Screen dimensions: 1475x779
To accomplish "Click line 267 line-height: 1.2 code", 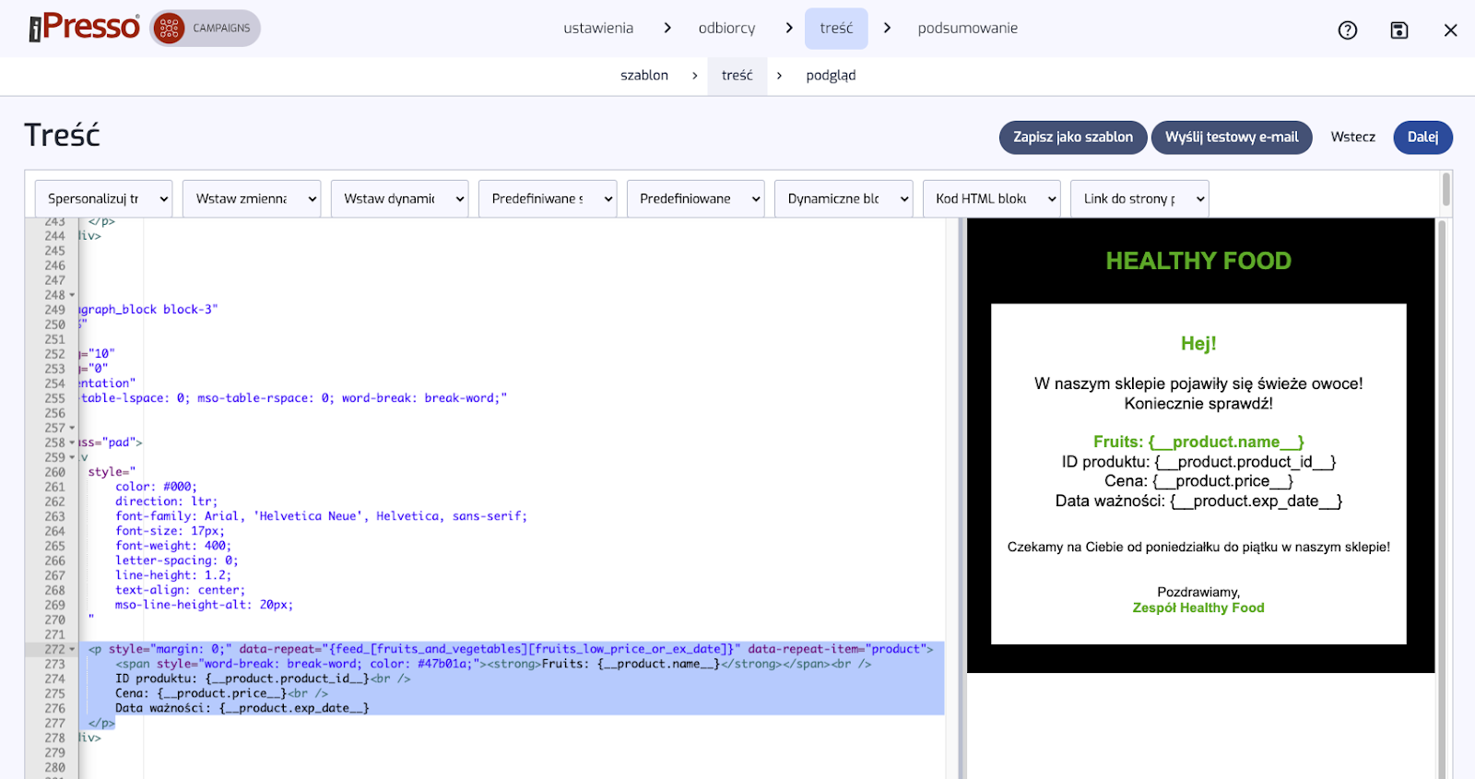I will 173,575.
